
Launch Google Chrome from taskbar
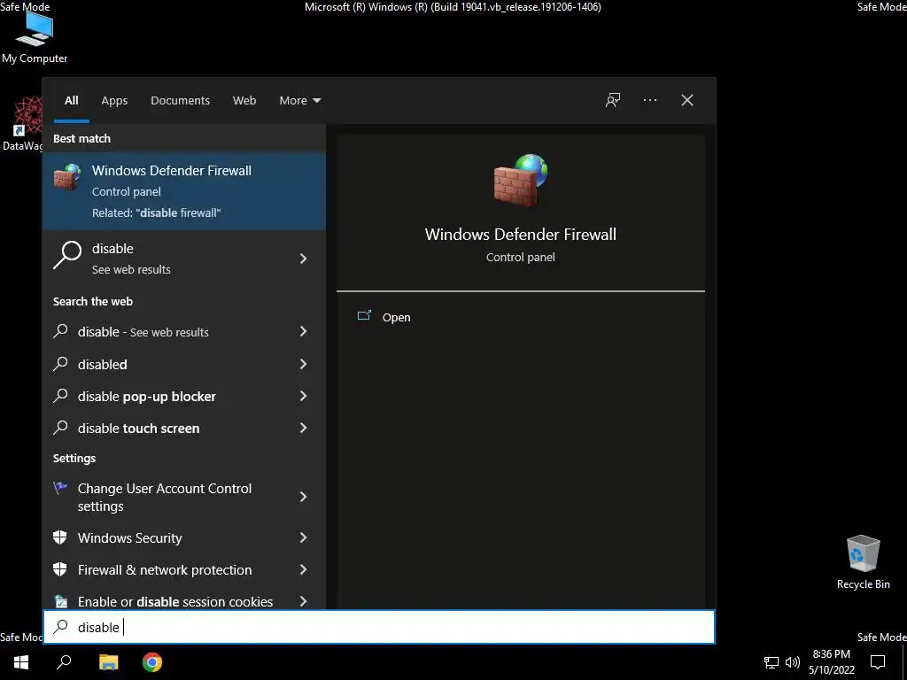coord(152,662)
